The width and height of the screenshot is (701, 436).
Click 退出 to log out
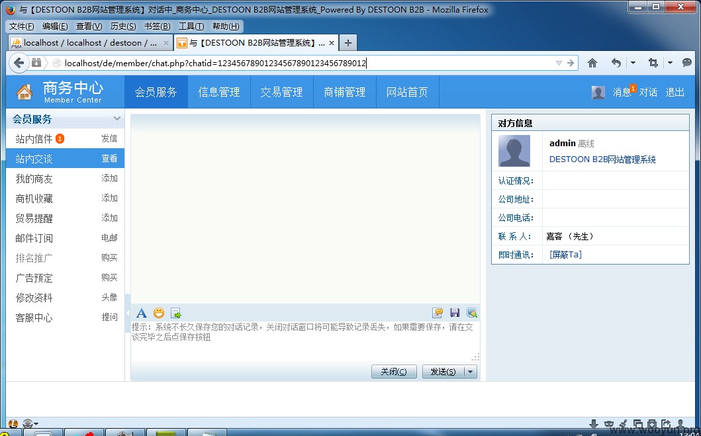(675, 93)
